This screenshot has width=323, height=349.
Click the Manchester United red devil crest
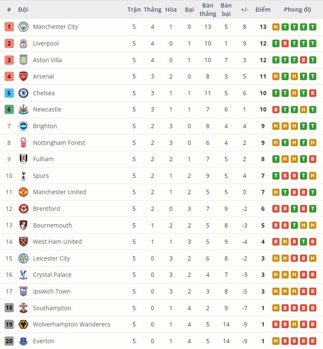pos(24,192)
